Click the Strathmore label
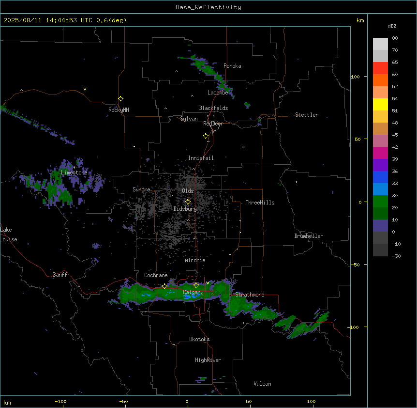The height and width of the screenshot is (408, 417). click(250, 295)
